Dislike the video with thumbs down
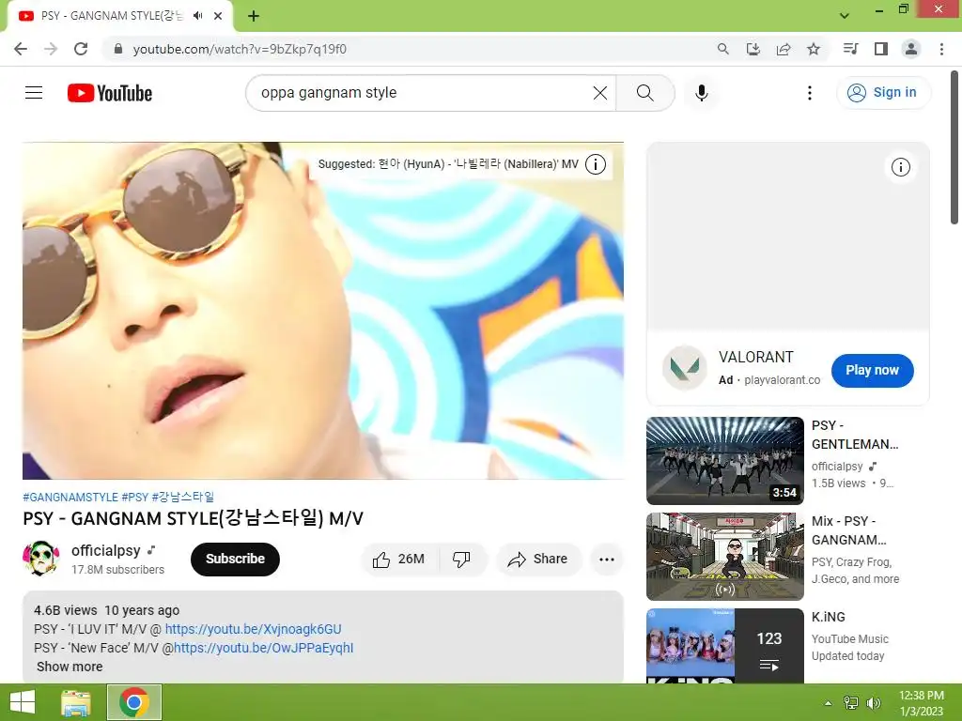The image size is (962, 721). pyautogui.click(x=461, y=560)
